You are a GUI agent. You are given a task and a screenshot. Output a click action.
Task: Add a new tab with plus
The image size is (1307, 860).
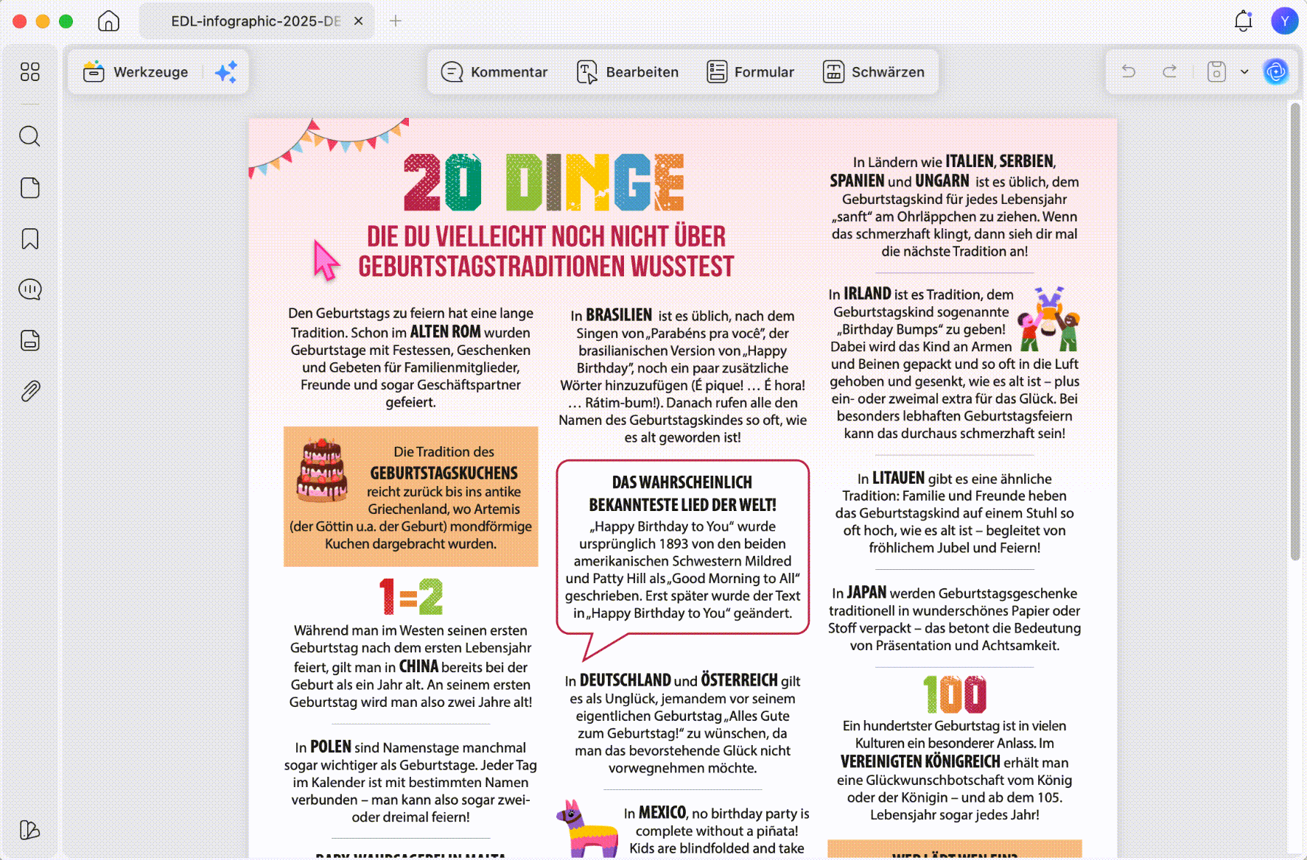coord(396,21)
